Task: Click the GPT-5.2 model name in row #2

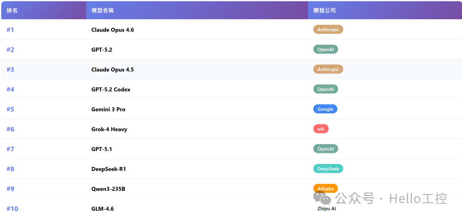Action: tap(102, 50)
